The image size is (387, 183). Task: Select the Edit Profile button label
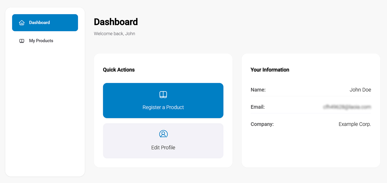(x=163, y=147)
